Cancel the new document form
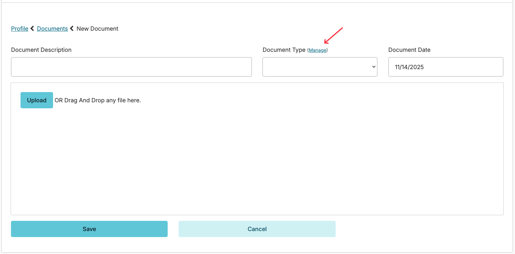Viewport: 515px width, 254px height. [257, 229]
